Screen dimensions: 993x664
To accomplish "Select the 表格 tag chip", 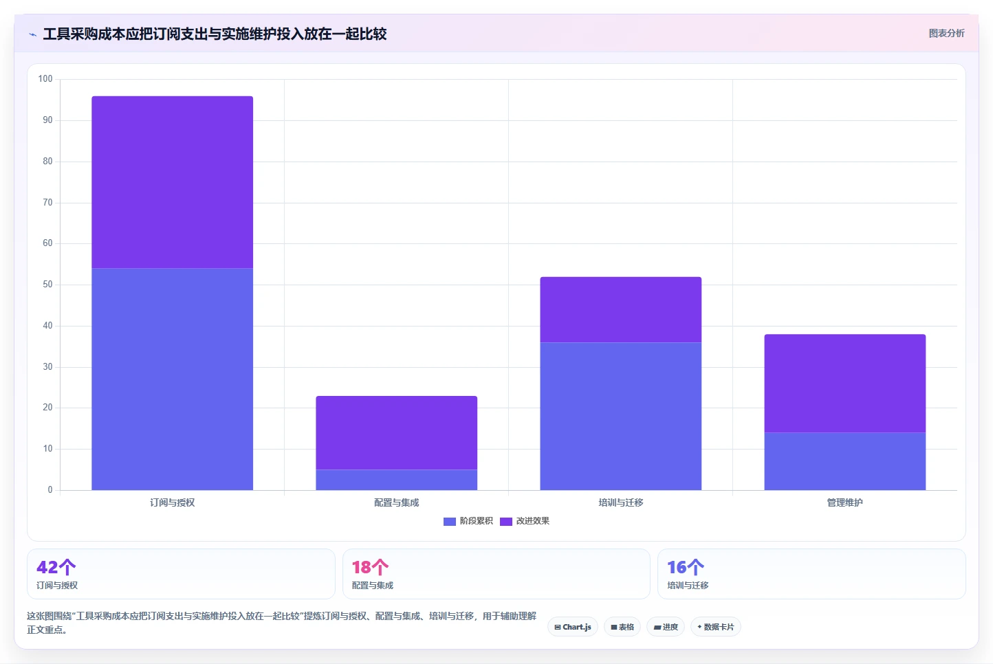I will (x=622, y=627).
